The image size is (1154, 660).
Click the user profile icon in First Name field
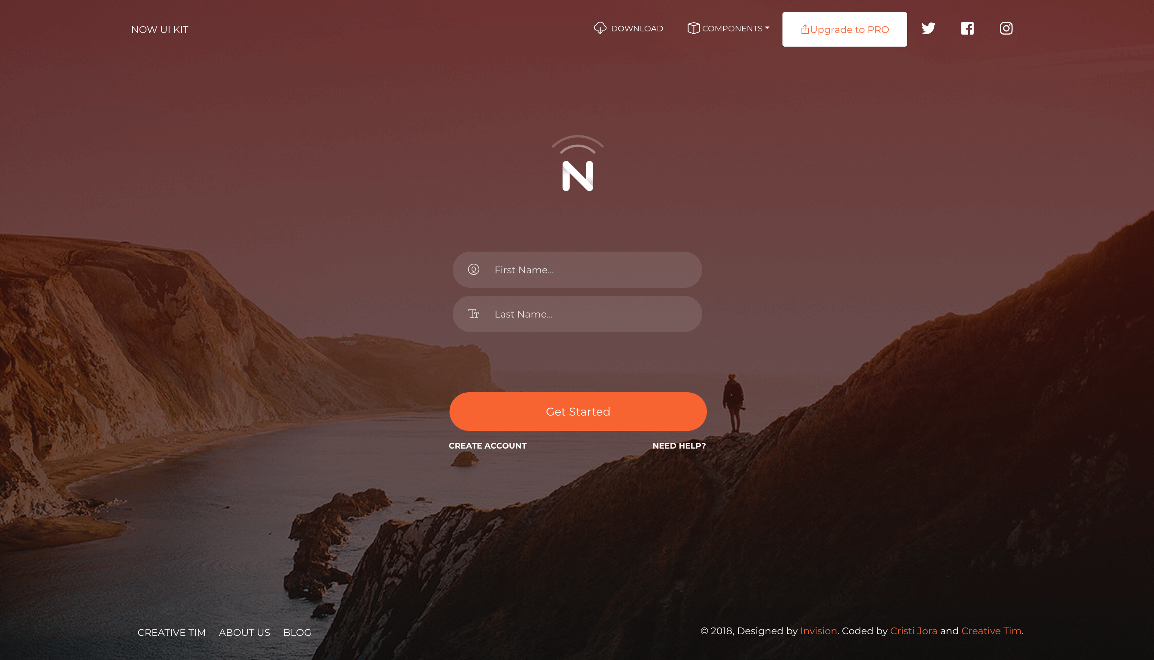473,269
